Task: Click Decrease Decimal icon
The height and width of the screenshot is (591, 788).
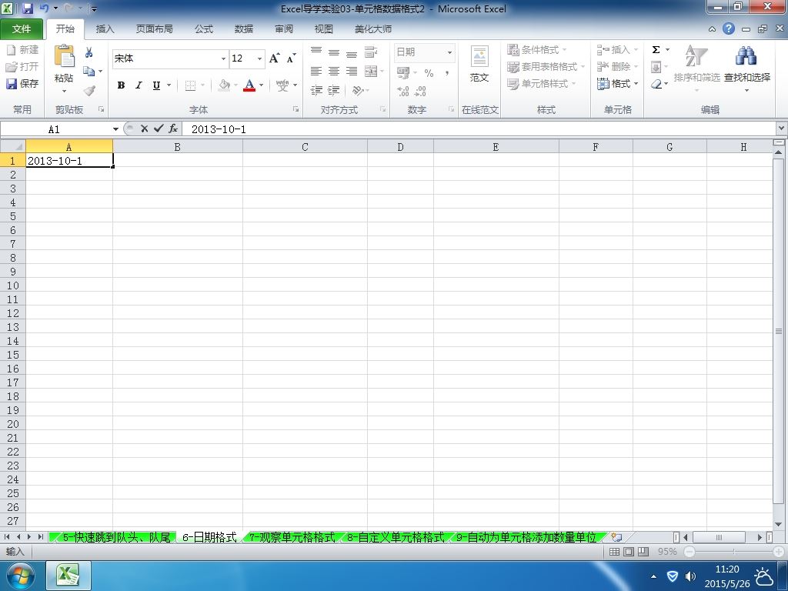Action: click(x=421, y=91)
